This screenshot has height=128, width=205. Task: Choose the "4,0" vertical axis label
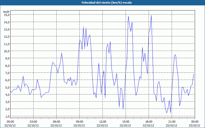(7, 94)
